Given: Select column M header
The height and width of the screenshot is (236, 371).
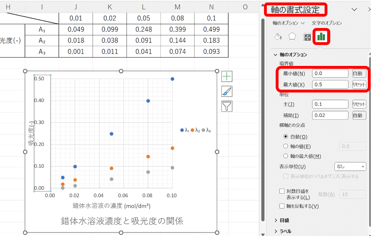Looking at the screenshot, I should (x=178, y=7).
